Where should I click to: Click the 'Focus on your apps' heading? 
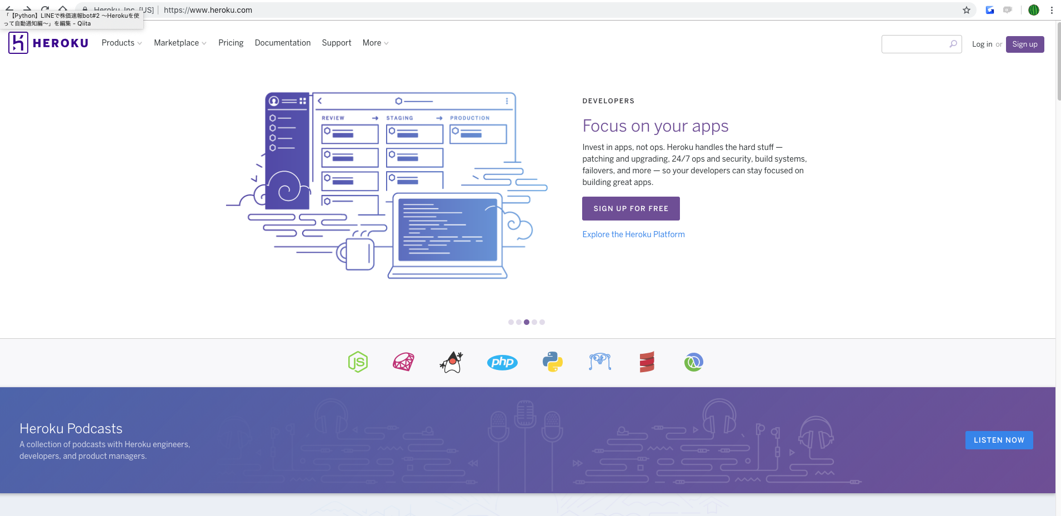655,126
